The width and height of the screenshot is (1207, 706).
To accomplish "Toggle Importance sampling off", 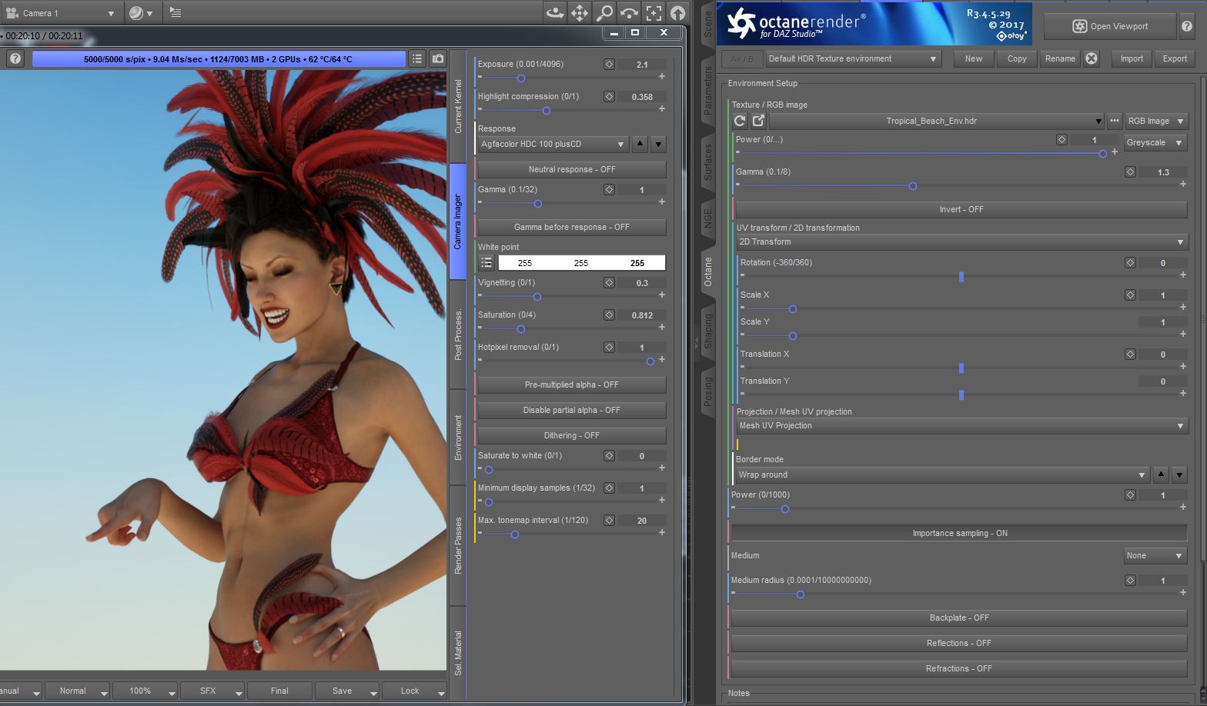I will (959, 533).
